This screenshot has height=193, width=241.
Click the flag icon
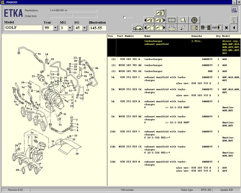(183, 20)
